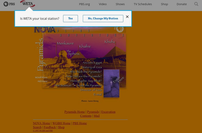The height and width of the screenshot is (133, 202).
Task: Open PBS.org in top navigation
Action: [85, 4]
